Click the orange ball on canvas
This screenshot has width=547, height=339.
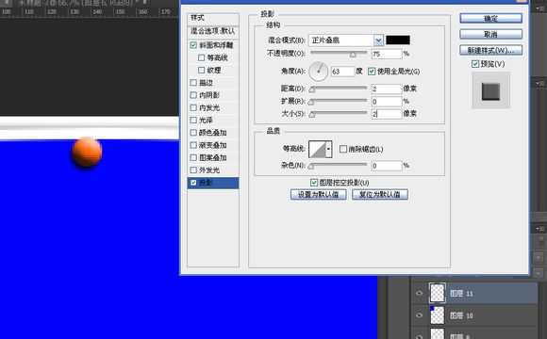tap(87, 153)
